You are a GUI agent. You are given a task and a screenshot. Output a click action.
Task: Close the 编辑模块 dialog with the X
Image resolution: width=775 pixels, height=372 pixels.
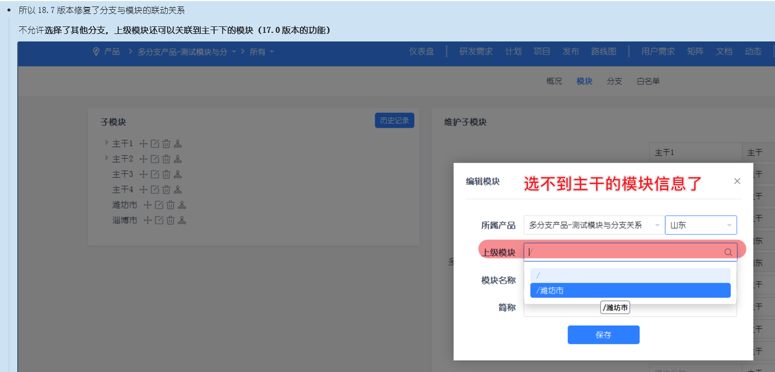click(x=737, y=181)
